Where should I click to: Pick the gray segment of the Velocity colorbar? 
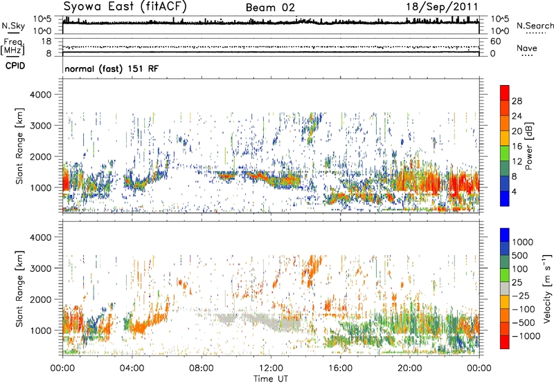(x=505, y=288)
